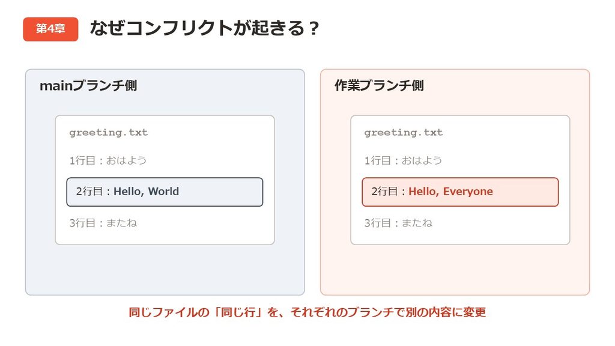This screenshot has height=346, width=615.
Task: Select the slide title なぜコンフリクトが起きる?
Action: (204, 28)
